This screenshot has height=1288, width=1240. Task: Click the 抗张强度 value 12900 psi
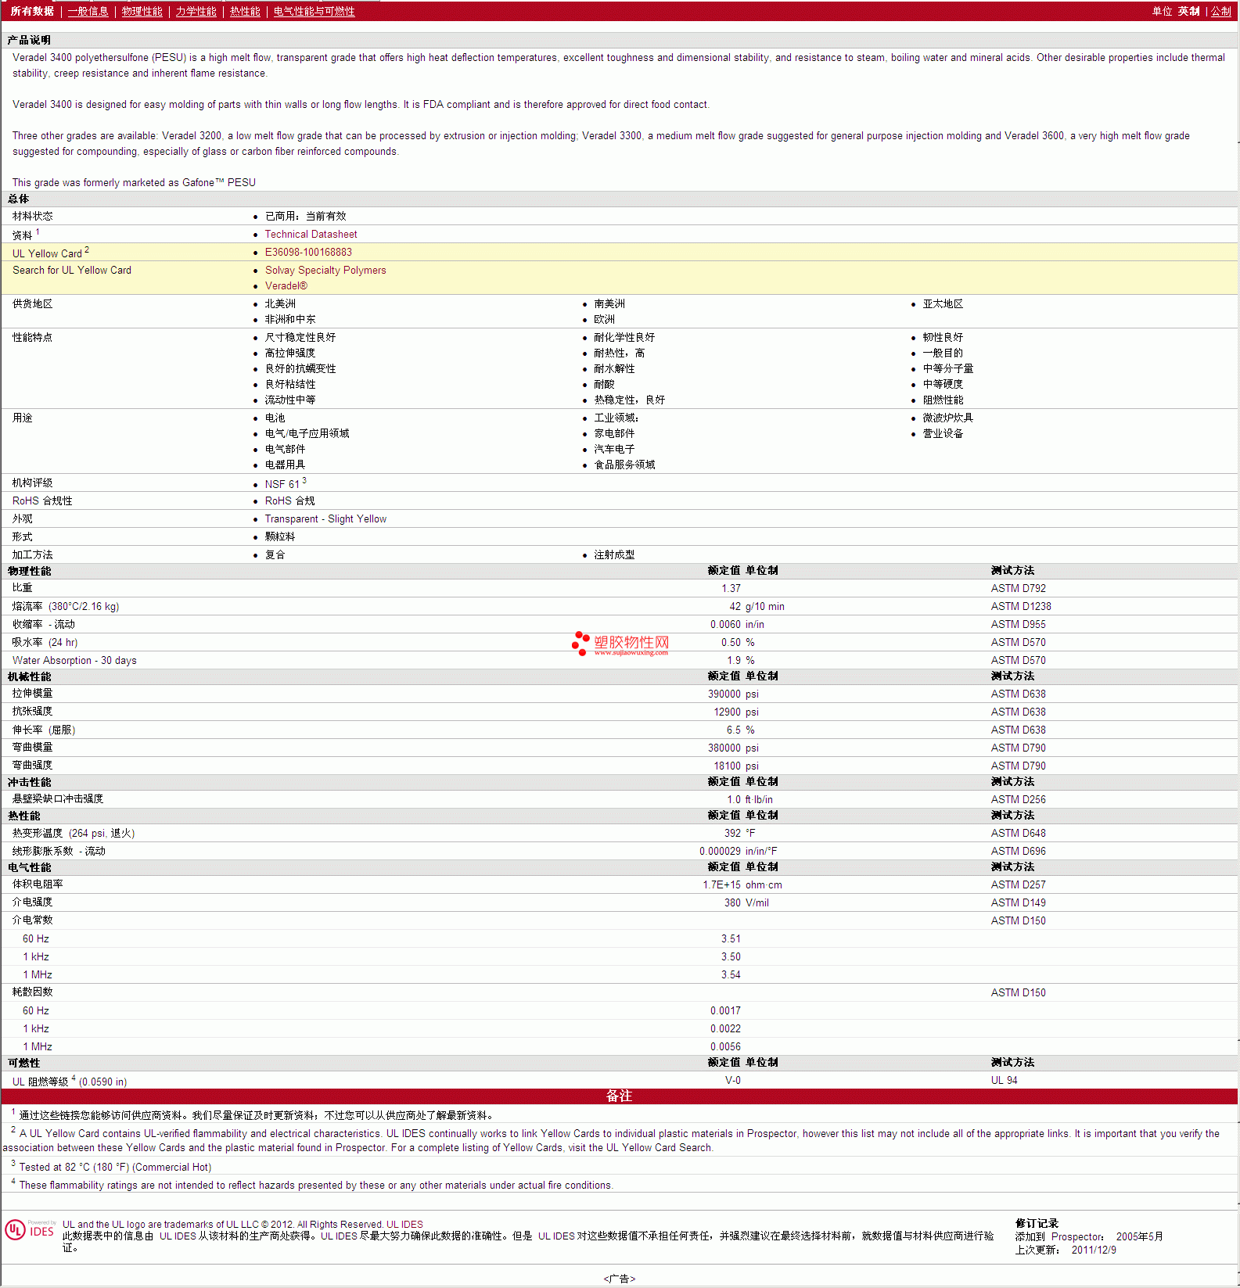[736, 712]
